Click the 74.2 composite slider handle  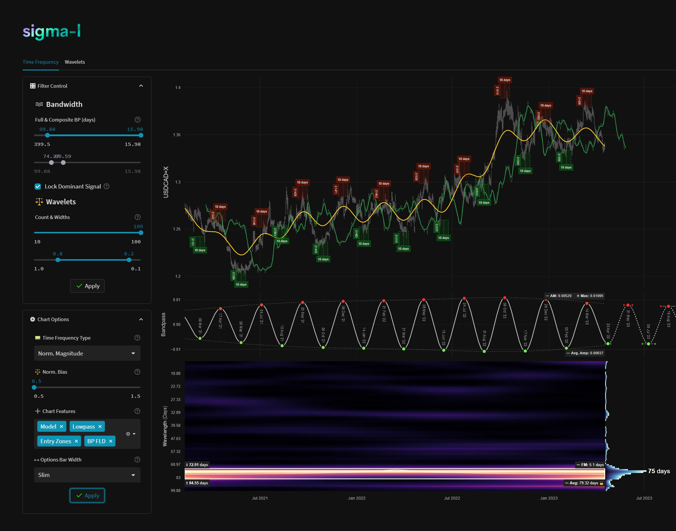pos(51,162)
